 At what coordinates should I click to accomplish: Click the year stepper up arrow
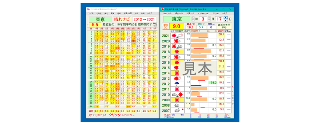pos(193,18)
